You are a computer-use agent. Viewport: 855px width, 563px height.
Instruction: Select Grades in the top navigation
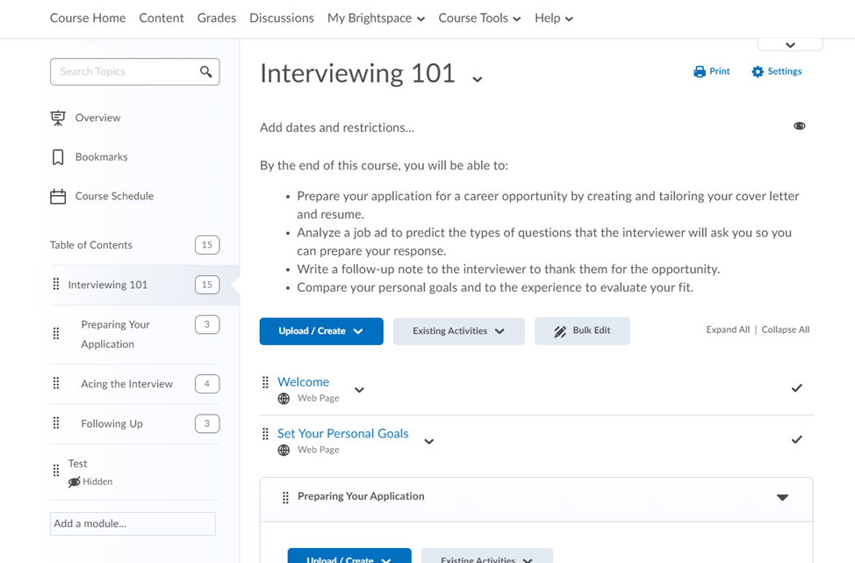pos(216,18)
